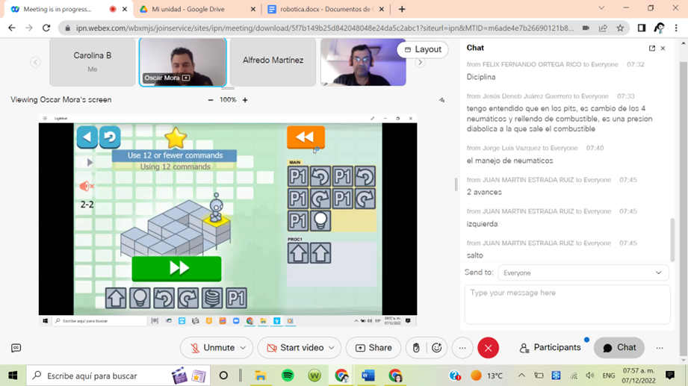
Task: Zoom in the shared screen view
Action: (x=245, y=100)
